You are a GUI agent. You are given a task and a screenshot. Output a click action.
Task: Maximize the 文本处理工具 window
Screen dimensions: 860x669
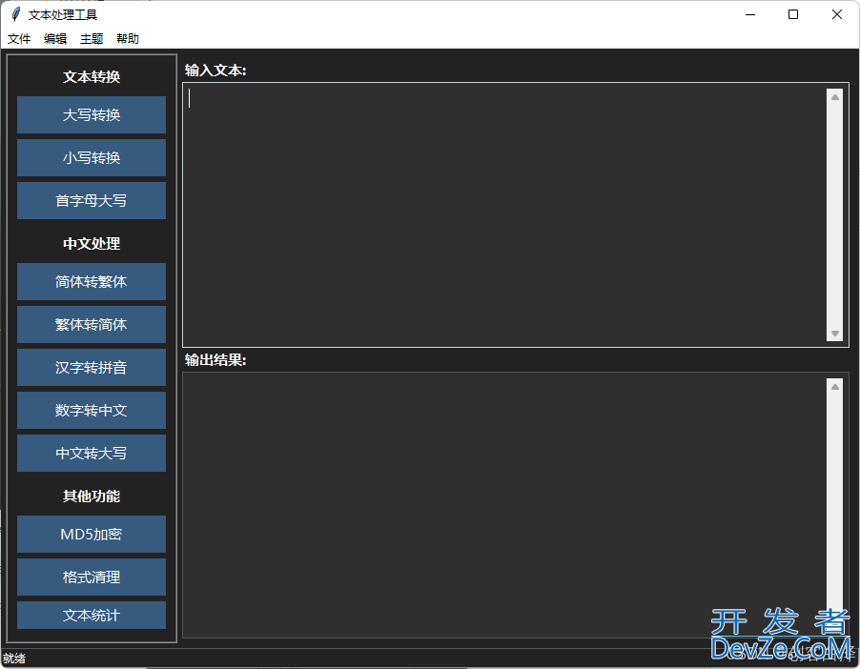pyautogui.click(x=793, y=15)
